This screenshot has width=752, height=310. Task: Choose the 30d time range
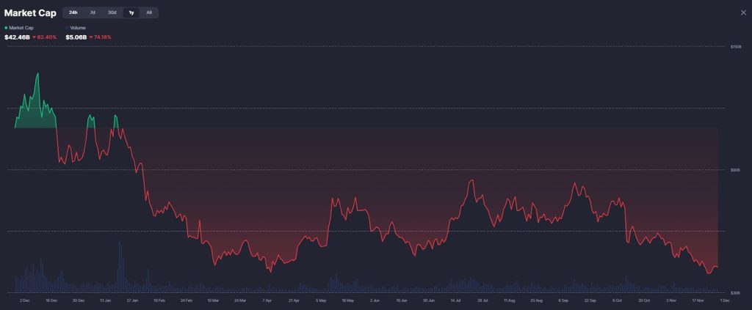[112, 12]
